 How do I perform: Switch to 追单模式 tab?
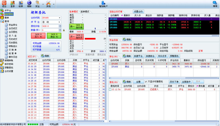tap(85, 12)
